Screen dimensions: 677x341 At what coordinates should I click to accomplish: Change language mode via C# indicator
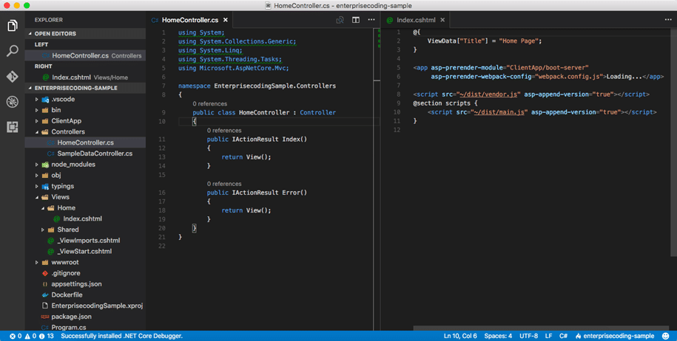[x=564, y=336]
